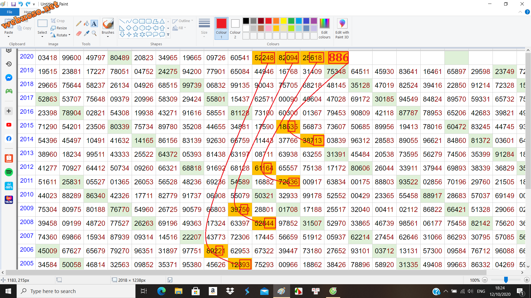Click the Copy button
The width and height of the screenshot is (531, 298).
24,28
